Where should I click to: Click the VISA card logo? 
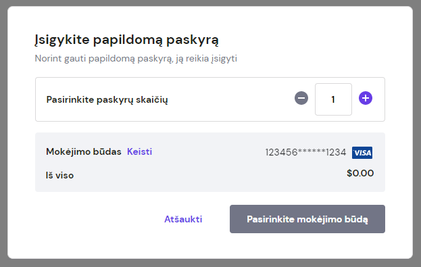click(x=362, y=153)
